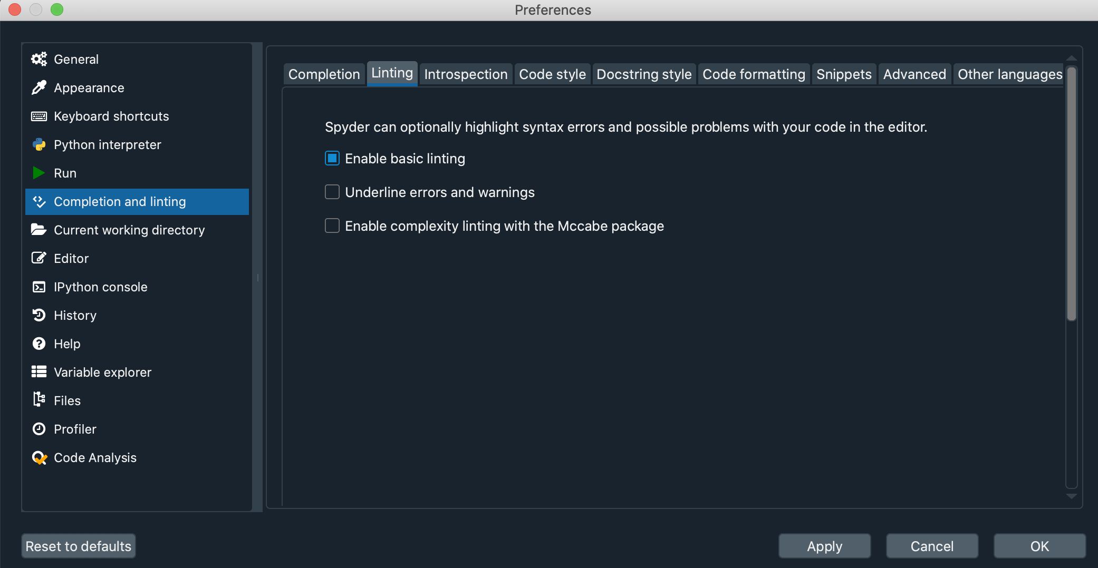Disable the Enable basic linting checkbox
Viewport: 1098px width, 568px height.
point(332,158)
